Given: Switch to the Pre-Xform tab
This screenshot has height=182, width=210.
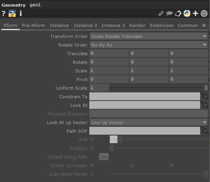Looking at the screenshot, I should click(x=33, y=26).
